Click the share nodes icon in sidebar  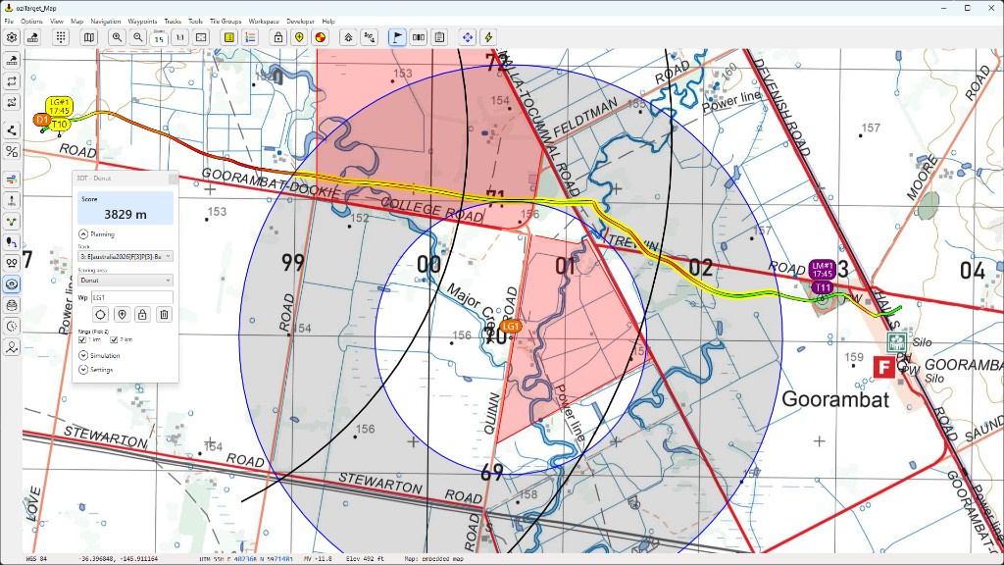point(12,130)
